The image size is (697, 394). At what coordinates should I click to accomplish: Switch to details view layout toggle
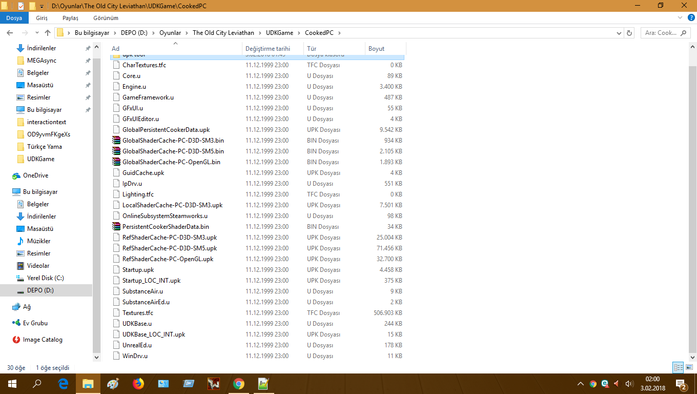[x=679, y=367]
